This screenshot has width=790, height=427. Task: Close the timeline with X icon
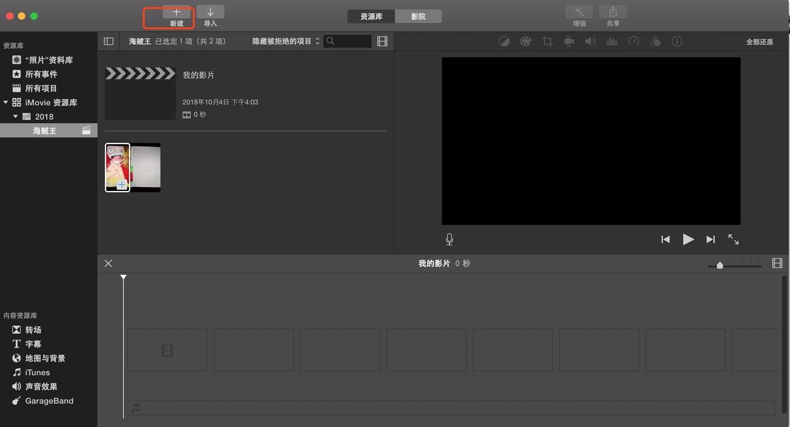[x=109, y=263]
